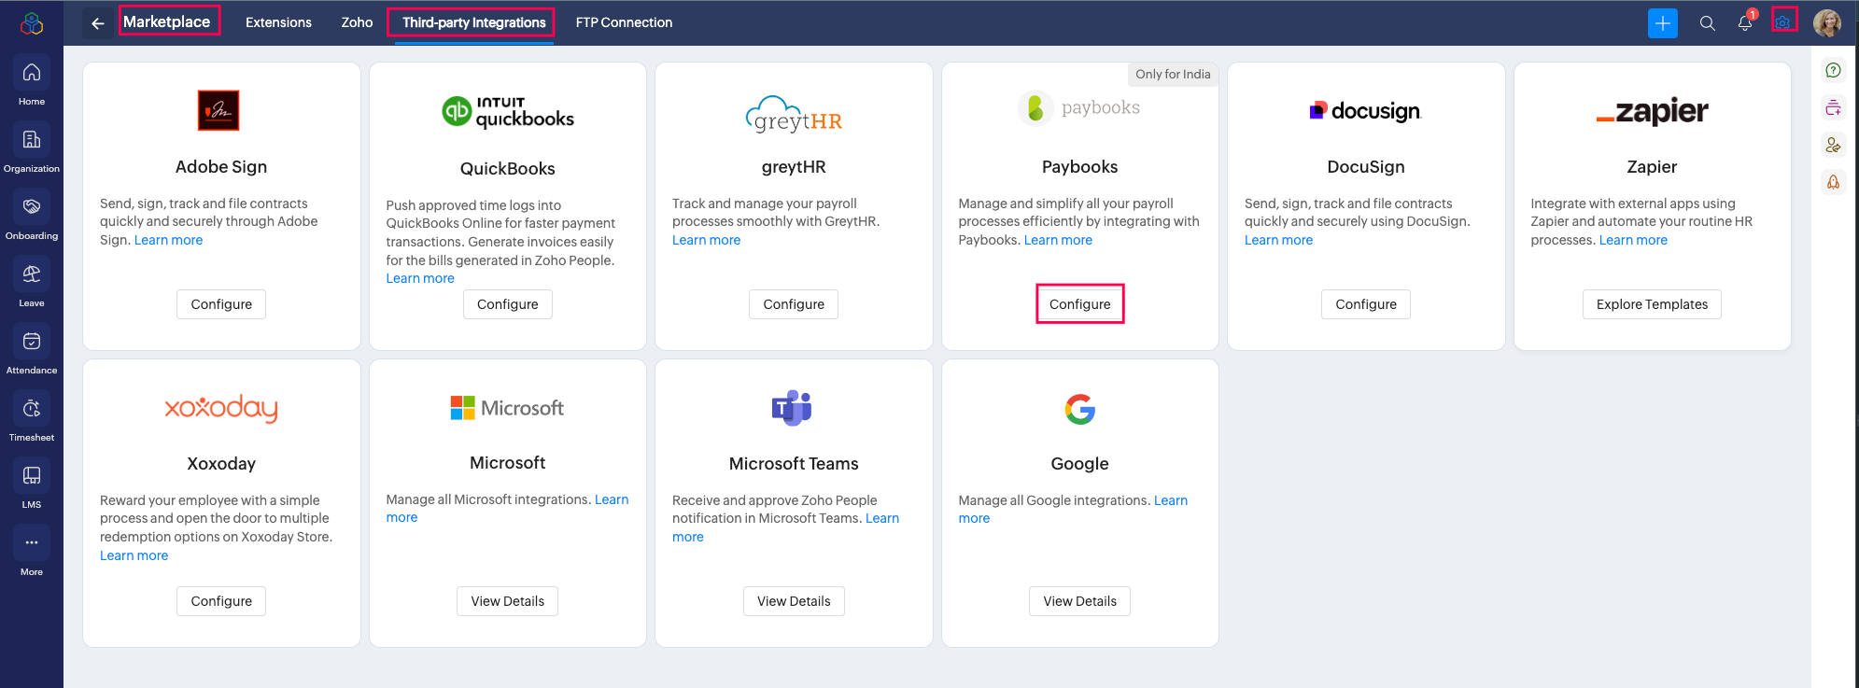View Details for Google integrations
Image resolution: width=1859 pixels, height=688 pixels.
[x=1080, y=601]
